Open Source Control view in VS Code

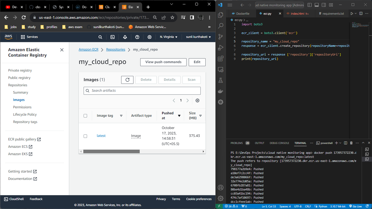[x=221, y=36]
